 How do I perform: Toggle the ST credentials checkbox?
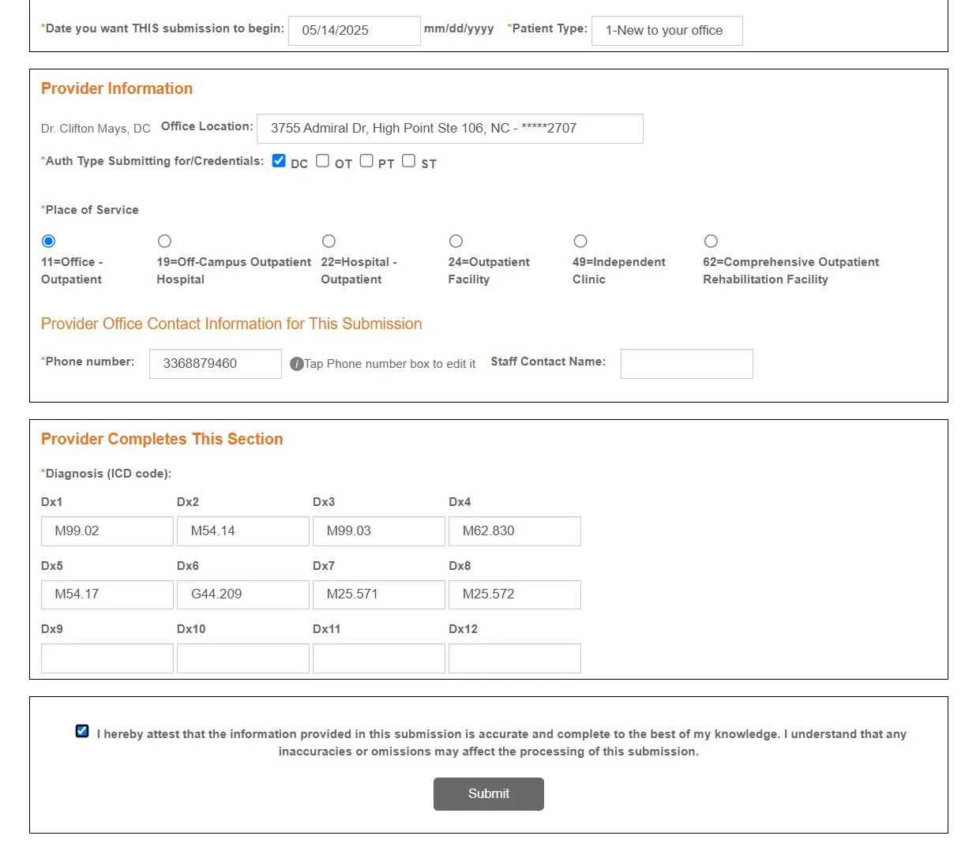408,160
